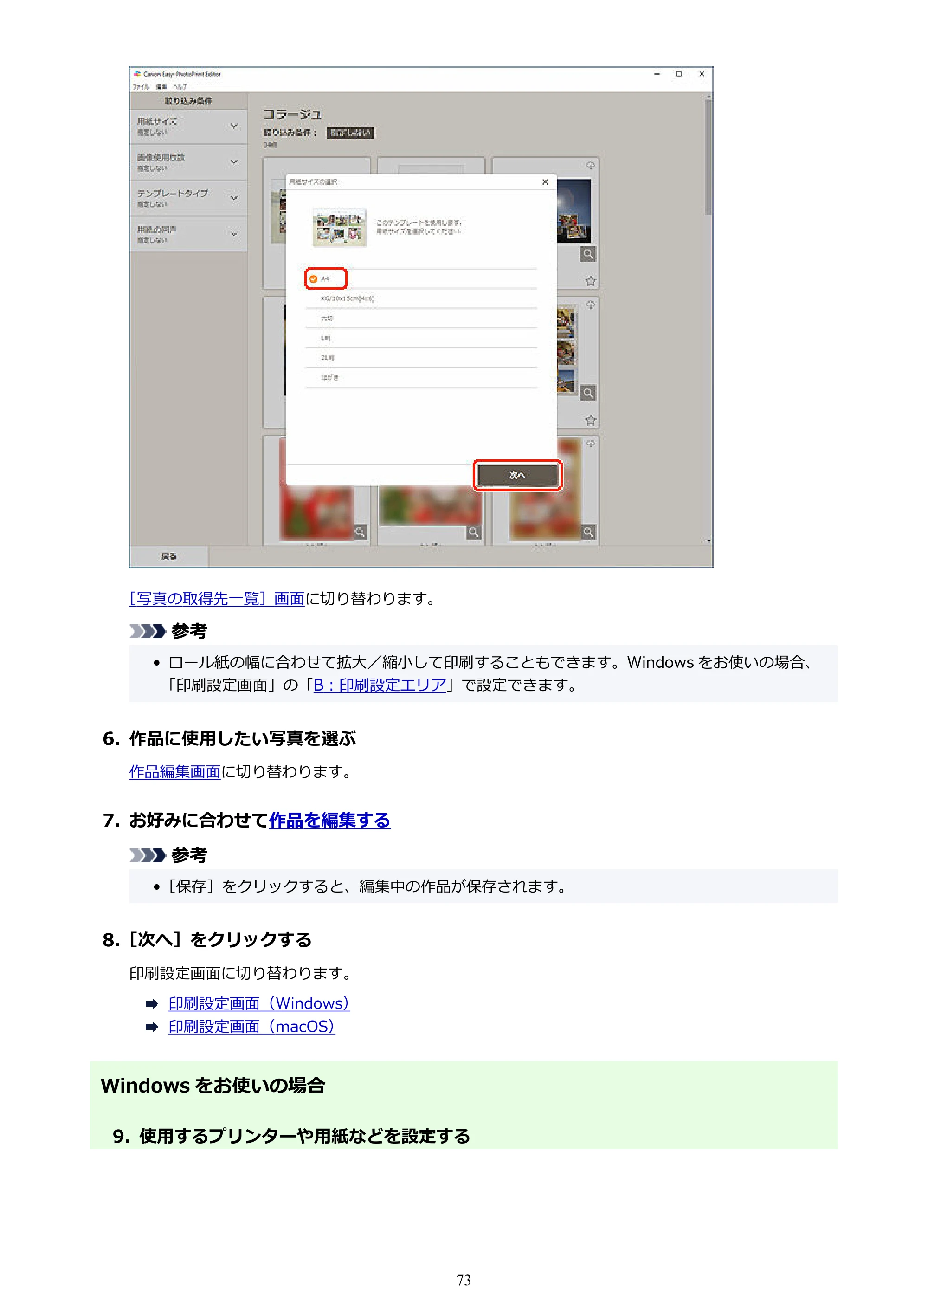
Task: Choose the KG/10x15cm(4x6) paper size
Action: click(421, 298)
